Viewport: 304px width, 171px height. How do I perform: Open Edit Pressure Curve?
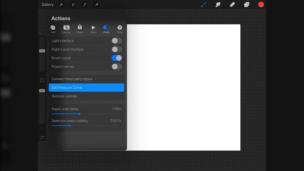86,87
